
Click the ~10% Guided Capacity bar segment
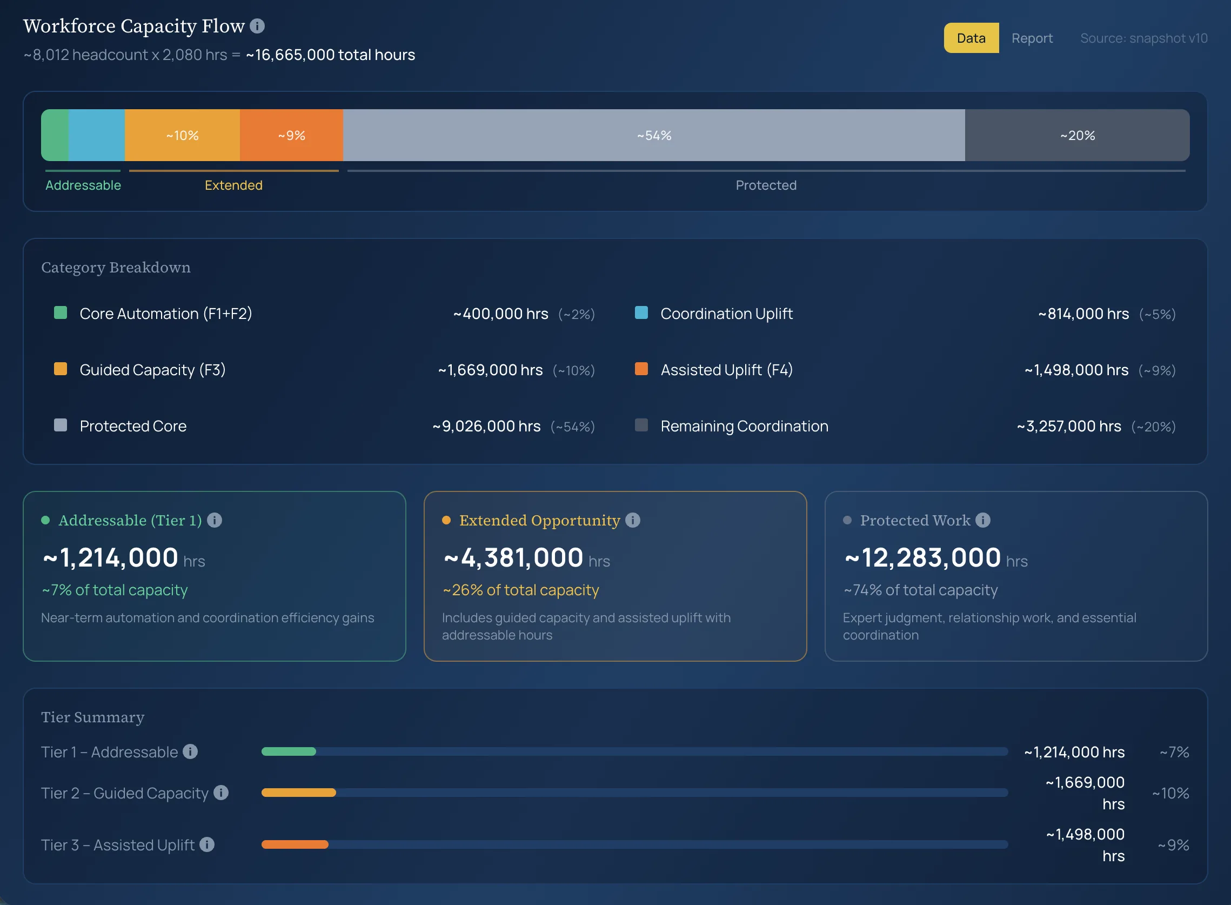(182, 135)
